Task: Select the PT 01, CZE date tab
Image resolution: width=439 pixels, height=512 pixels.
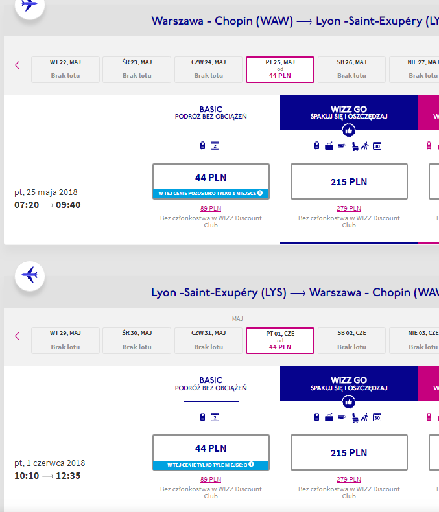Action: pyautogui.click(x=280, y=340)
